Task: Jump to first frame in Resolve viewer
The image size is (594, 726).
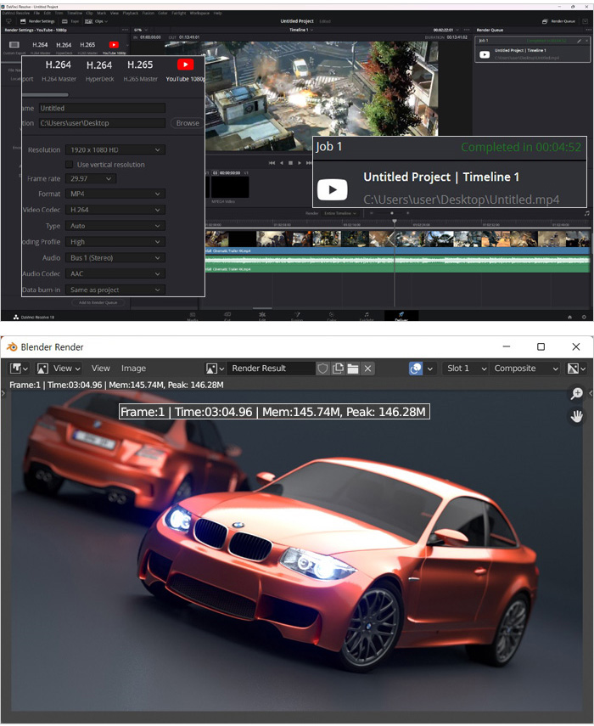Action: pos(272,163)
